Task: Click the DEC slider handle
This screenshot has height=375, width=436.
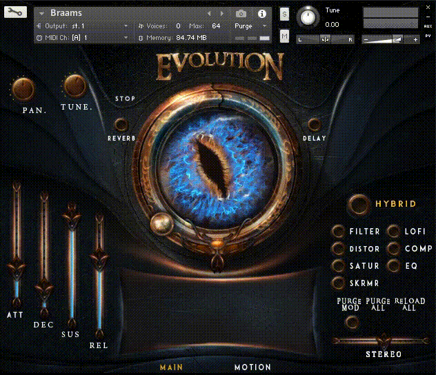Action: pyautogui.click(x=44, y=289)
